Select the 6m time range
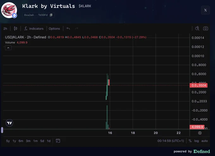The image size is (215, 156). [21, 141]
